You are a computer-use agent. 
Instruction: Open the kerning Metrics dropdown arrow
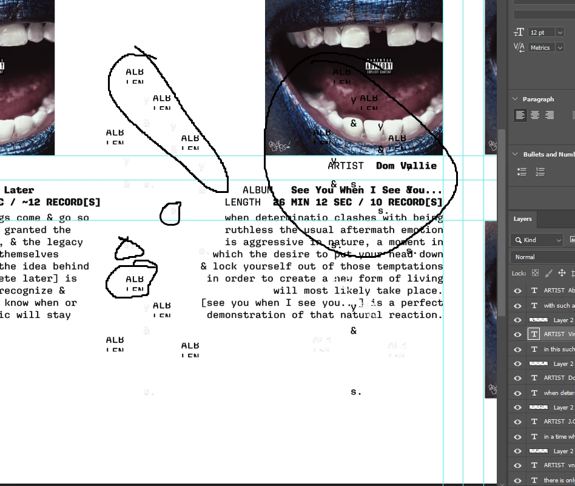[560, 47]
